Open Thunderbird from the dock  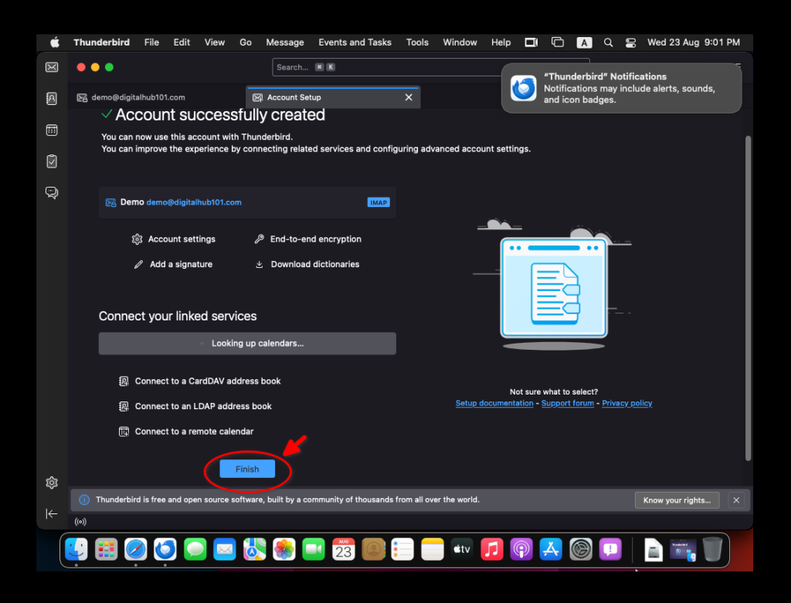pos(165,549)
